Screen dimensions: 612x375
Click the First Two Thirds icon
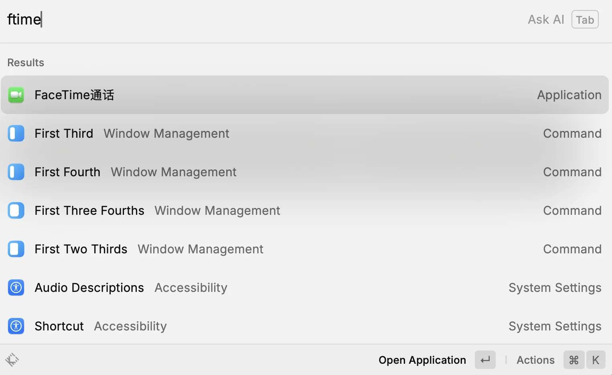point(16,249)
